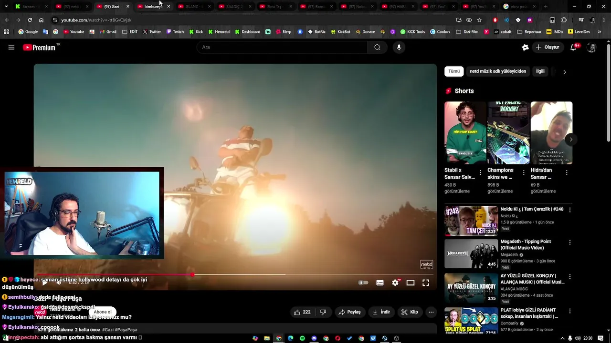Select the İlgili filter chip
611x343 pixels.
pos(540,71)
